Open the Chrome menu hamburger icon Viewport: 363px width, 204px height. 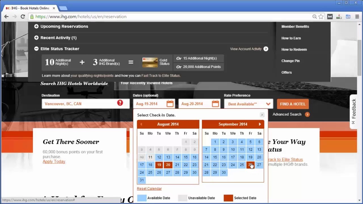(357, 17)
